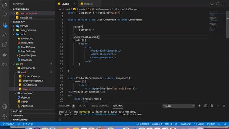Click inside the terminal prompt area
Image resolution: width=229 pixels, height=129 pixels.
point(60,120)
